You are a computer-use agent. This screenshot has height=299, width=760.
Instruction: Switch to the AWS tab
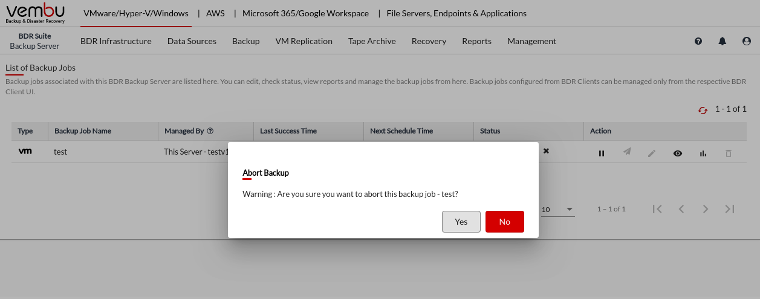click(216, 13)
